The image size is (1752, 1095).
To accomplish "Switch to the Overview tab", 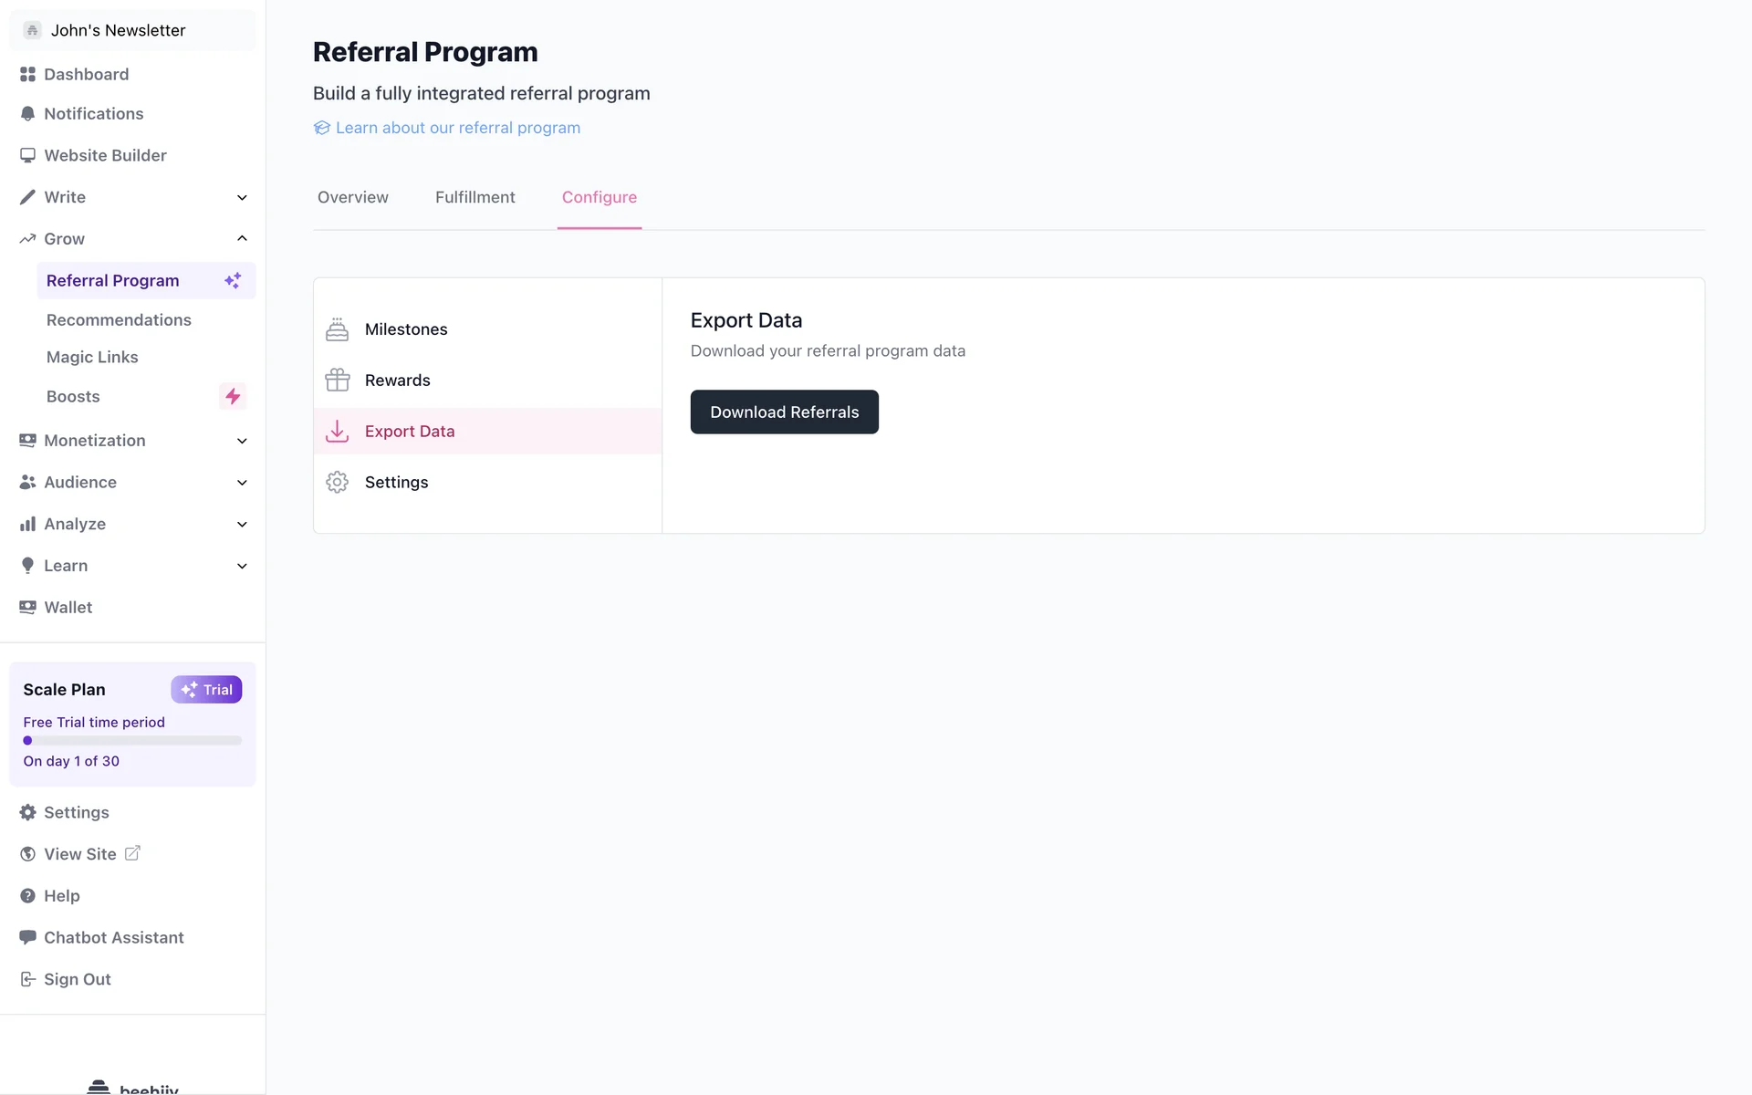I will click(x=352, y=197).
